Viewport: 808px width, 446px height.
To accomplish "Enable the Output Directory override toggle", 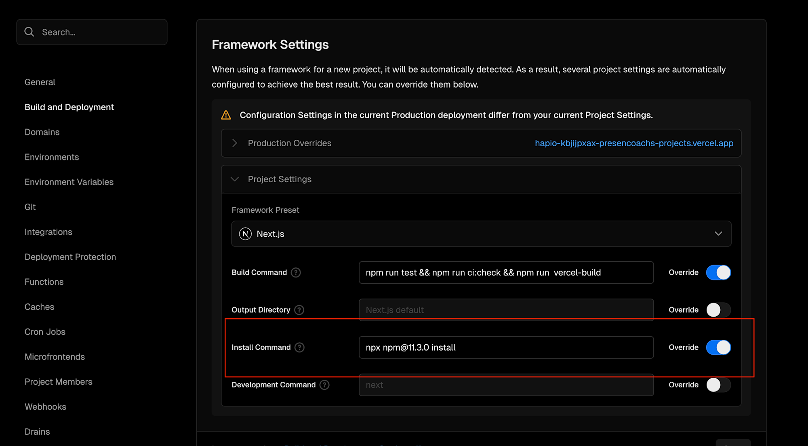I will pos(718,310).
